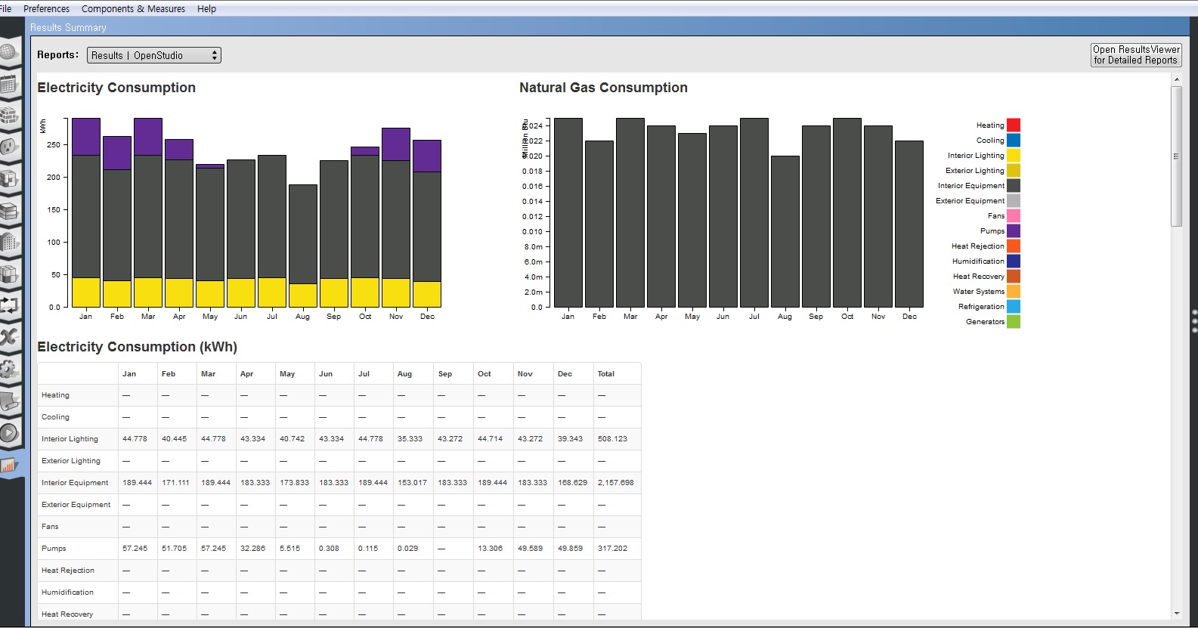Screen dimensions: 1198x628
Task: Click the December Interior Equipment value 168.629
Action: click(572, 483)
